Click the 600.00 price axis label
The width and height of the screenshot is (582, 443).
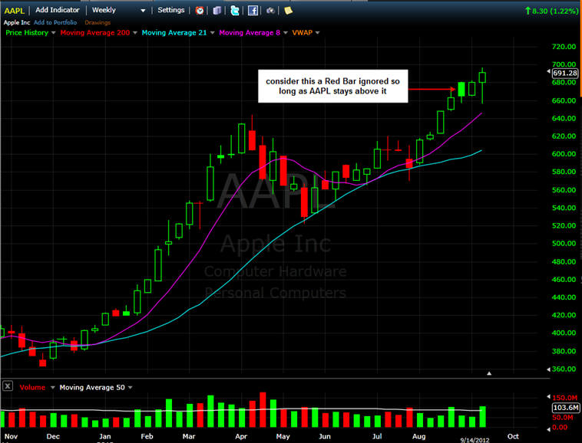point(564,154)
